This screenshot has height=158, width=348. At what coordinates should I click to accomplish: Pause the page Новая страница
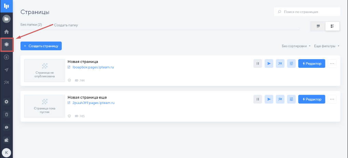point(257,63)
